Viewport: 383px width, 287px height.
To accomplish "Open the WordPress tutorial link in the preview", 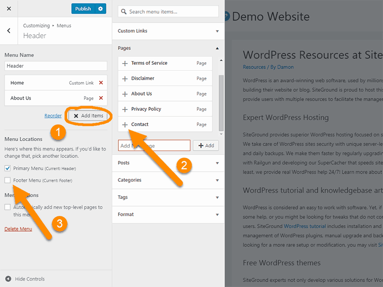I will click(305, 226).
